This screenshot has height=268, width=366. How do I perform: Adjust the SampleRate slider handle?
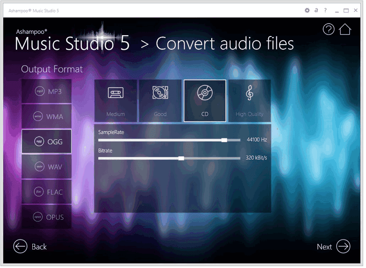click(224, 140)
